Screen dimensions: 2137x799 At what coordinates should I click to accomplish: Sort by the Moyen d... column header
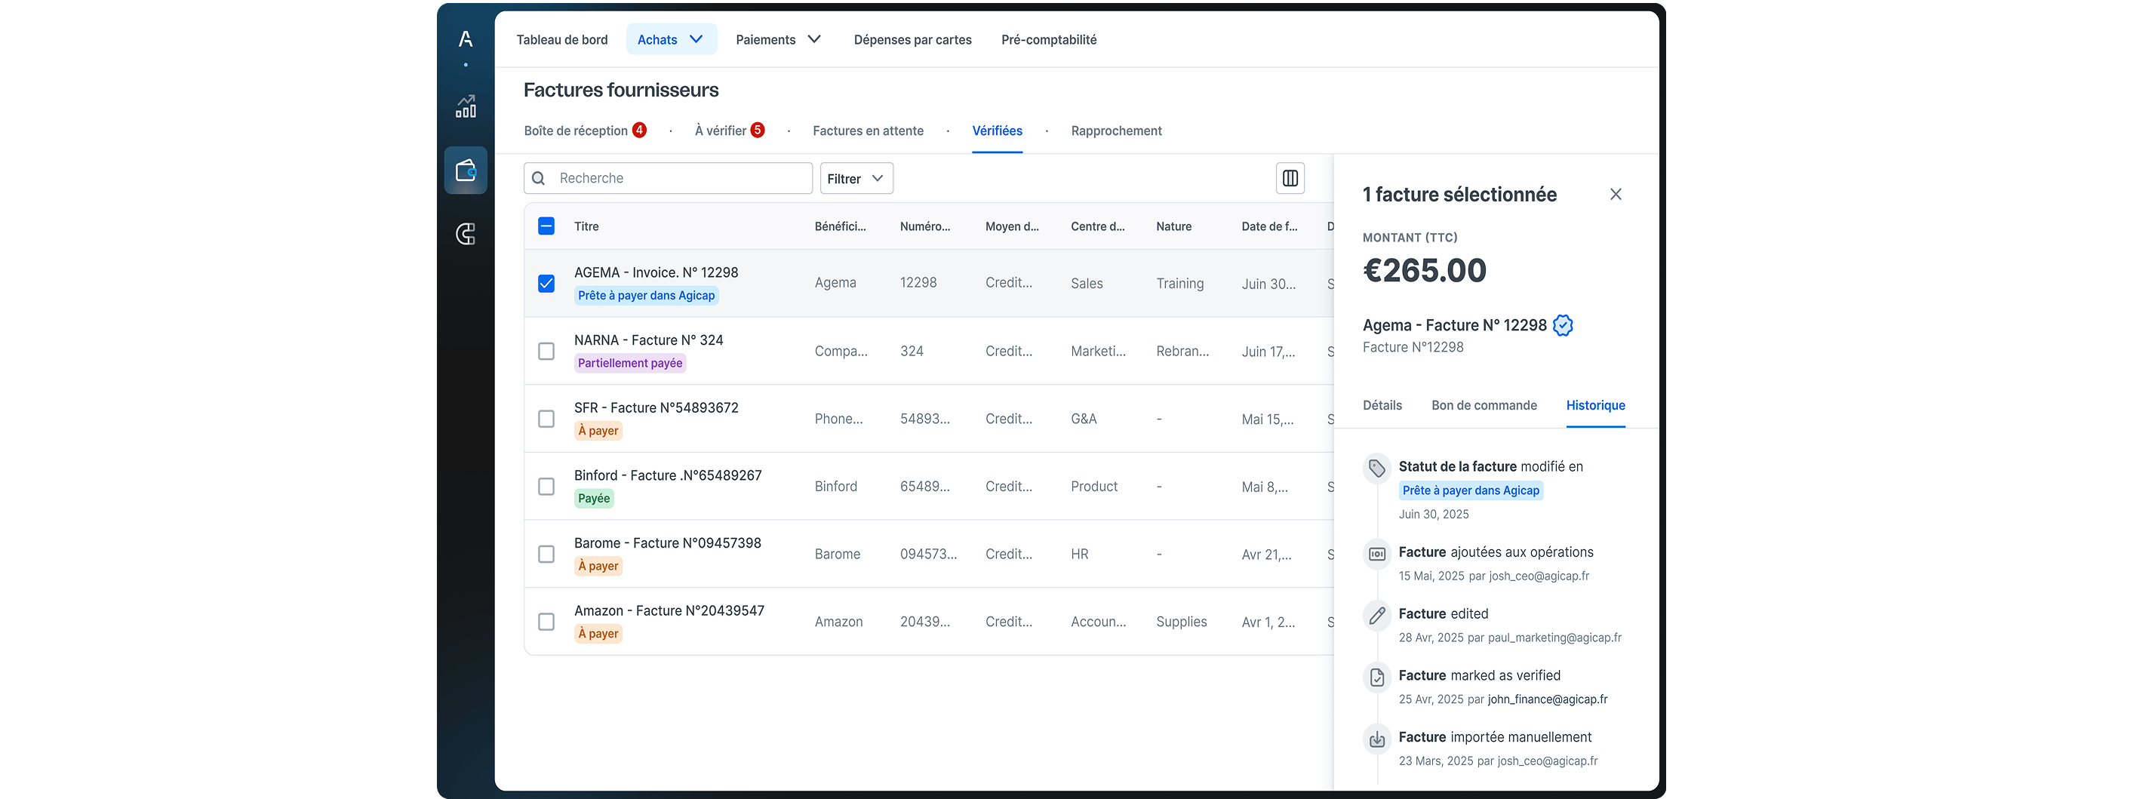coord(1011,226)
